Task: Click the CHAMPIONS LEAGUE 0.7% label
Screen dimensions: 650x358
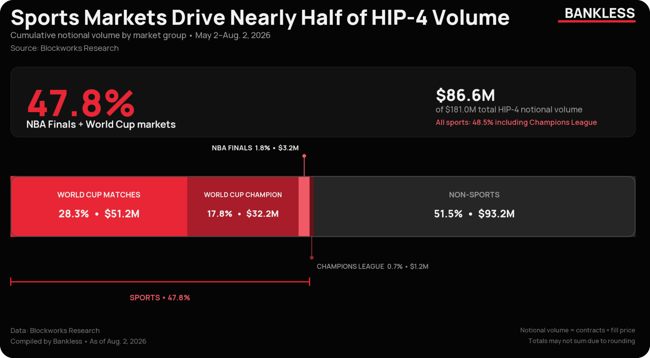Action: pyautogui.click(x=373, y=266)
